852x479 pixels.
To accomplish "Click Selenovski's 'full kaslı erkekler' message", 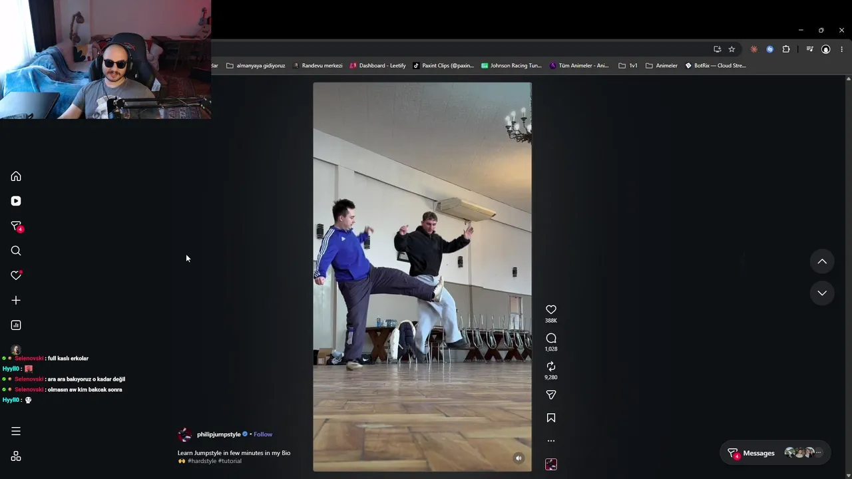I will click(x=68, y=359).
